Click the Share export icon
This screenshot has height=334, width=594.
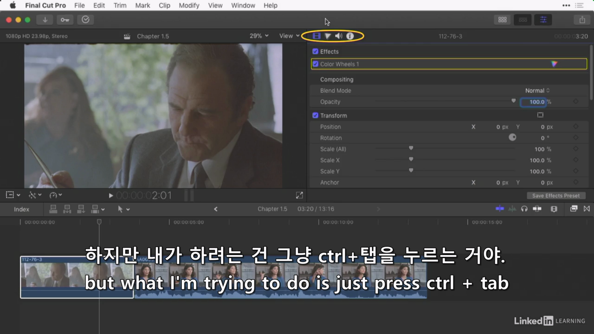[x=582, y=19]
